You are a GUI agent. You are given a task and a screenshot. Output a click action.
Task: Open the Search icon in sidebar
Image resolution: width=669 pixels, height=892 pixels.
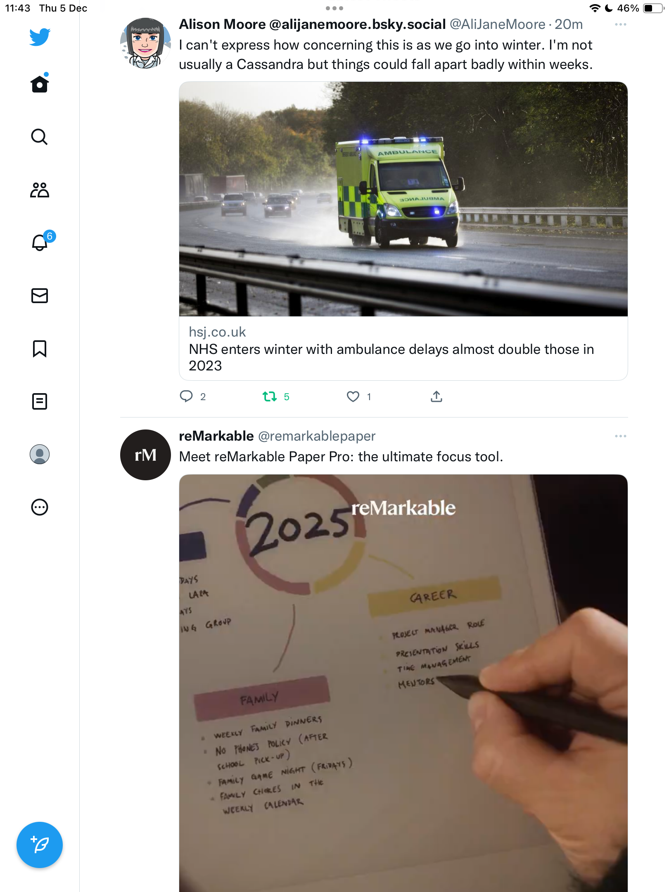click(40, 137)
